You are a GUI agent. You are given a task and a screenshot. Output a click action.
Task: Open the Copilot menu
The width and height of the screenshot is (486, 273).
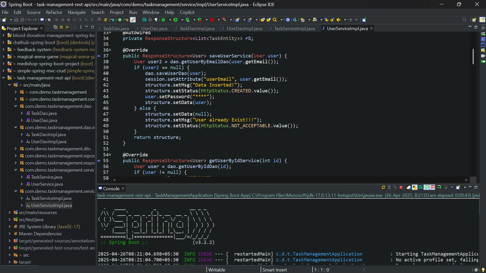pyautogui.click(x=187, y=12)
